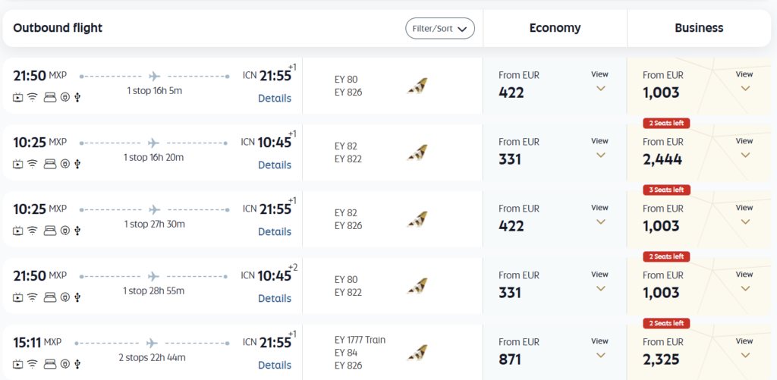Expand the Economy View chevron for EUR 871 fare
This screenshot has width=777, height=380.
coord(600,355)
